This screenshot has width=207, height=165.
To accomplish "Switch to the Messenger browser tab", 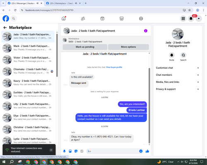I will 25,3.
